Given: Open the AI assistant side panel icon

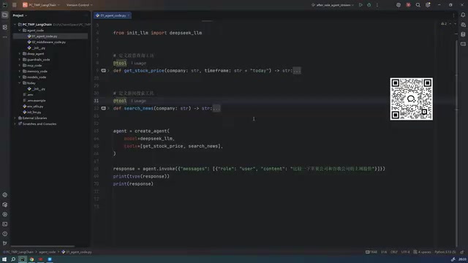Looking at the screenshot, I should 463,25.
